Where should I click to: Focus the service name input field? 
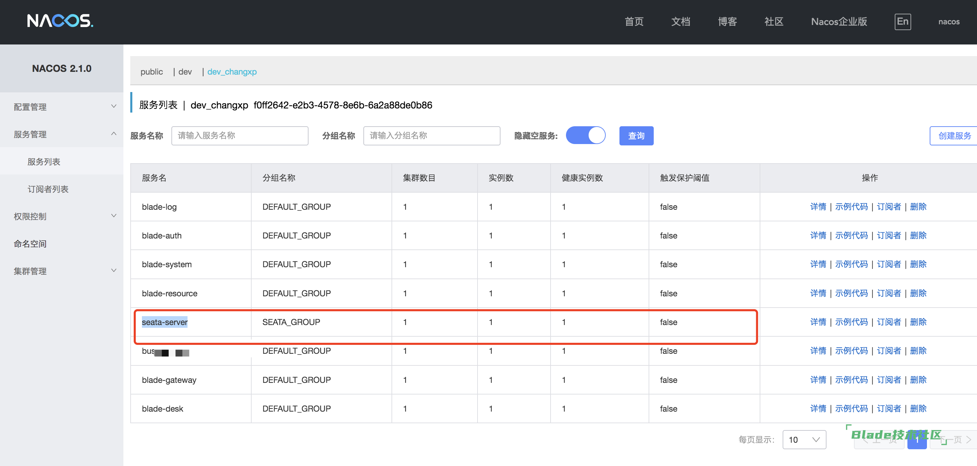(240, 135)
